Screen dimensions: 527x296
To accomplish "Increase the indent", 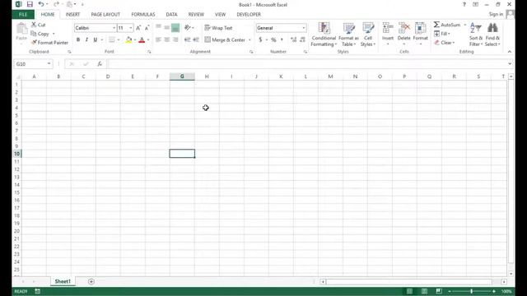I will (196, 40).
